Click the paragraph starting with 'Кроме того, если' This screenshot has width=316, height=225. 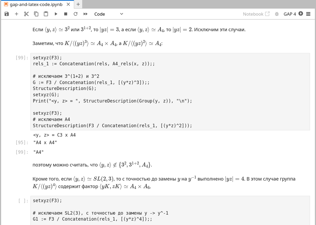click(x=164, y=183)
